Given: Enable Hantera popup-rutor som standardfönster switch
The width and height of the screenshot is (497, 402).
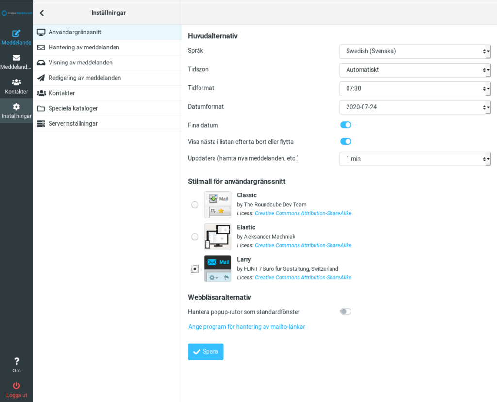Looking at the screenshot, I should [346, 312].
